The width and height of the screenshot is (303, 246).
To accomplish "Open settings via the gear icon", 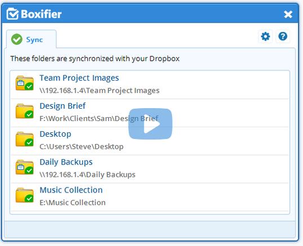I will click(265, 36).
